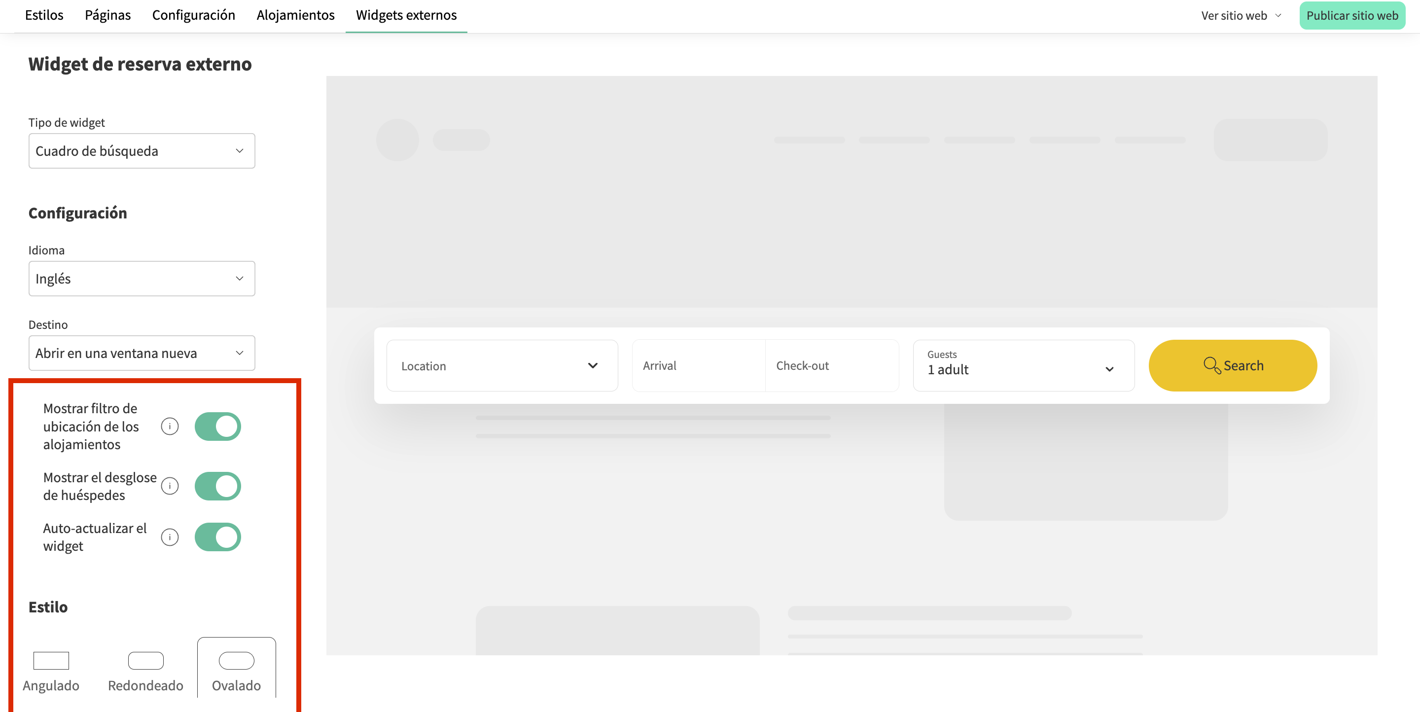This screenshot has width=1420, height=712.
Task: Expand the Location dropdown in preview
Action: (x=502, y=366)
